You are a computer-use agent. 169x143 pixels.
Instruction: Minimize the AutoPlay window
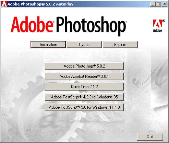pyautogui.click(x=153, y=4)
